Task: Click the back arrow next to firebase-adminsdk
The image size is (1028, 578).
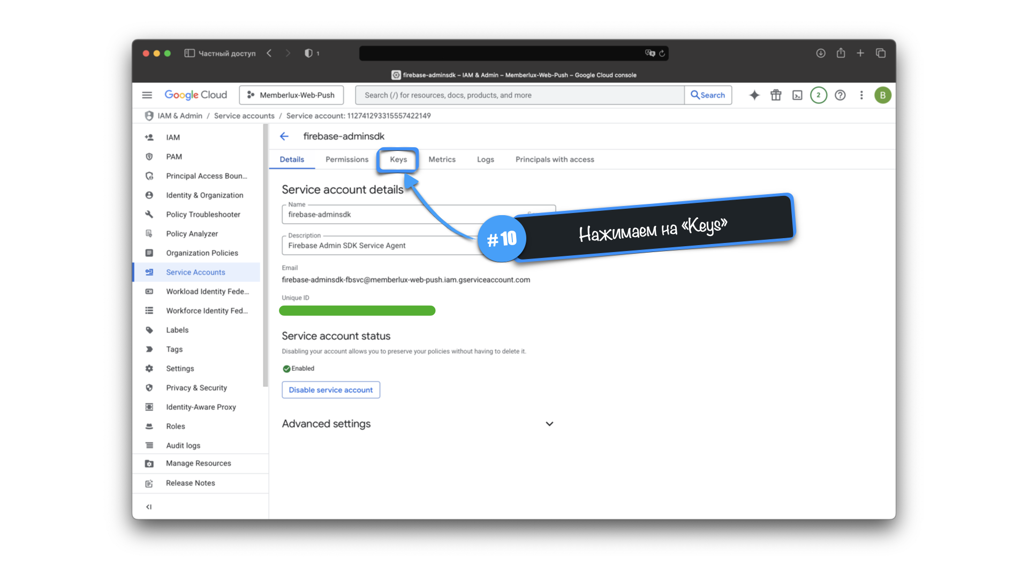Action: (x=284, y=136)
